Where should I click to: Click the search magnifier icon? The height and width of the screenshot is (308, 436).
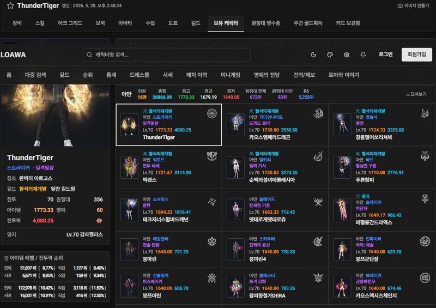[89, 55]
